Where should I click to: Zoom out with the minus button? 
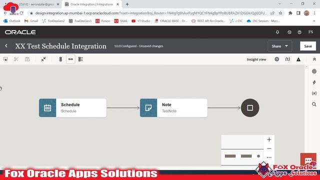(269, 148)
